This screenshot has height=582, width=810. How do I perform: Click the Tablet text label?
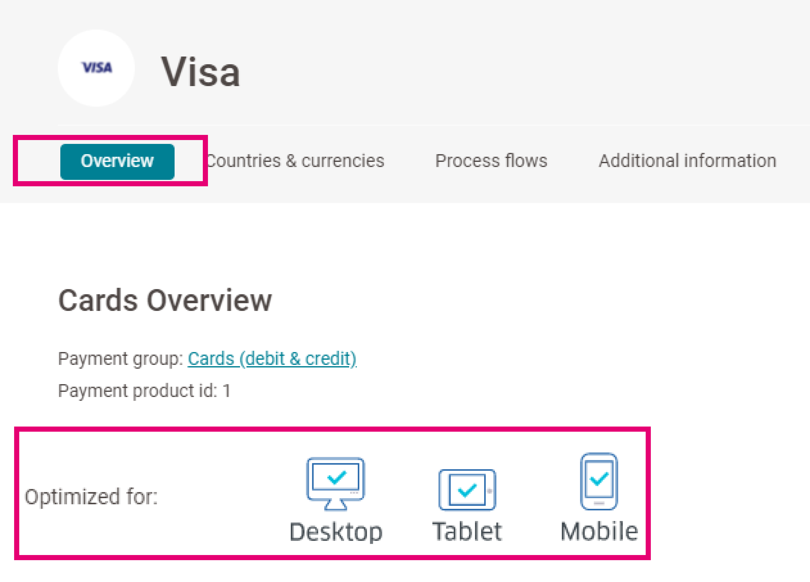tap(467, 531)
